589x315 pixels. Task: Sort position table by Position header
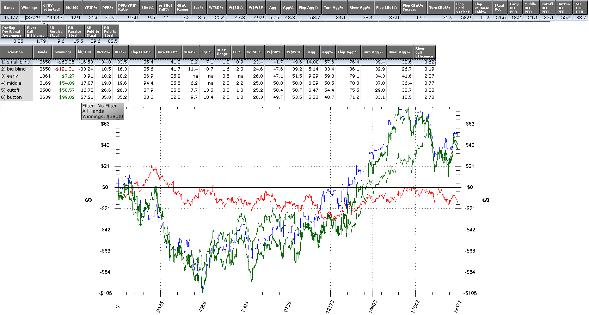[16, 52]
